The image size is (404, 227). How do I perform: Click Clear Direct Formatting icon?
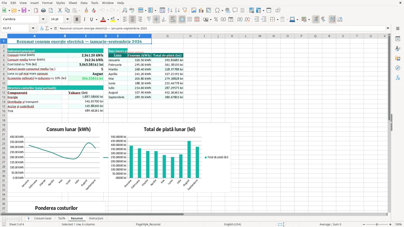(x=94, y=10)
